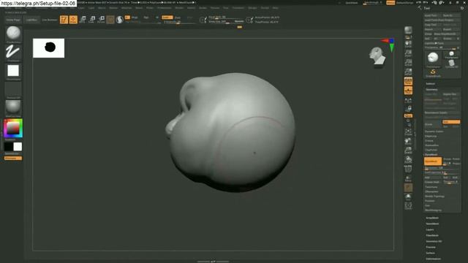This screenshot has height=263, width=468.
Task: Open the Render menu
Action: [x=179, y=8]
